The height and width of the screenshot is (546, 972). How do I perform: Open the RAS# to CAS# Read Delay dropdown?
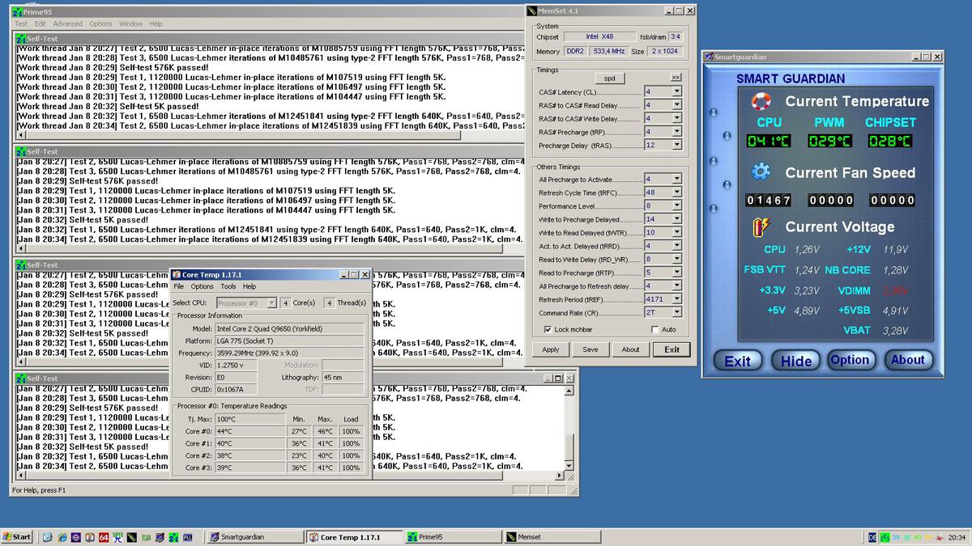pyautogui.click(x=676, y=105)
